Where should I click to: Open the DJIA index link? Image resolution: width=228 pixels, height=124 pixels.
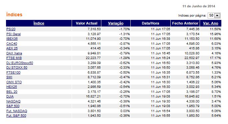pos(10,96)
